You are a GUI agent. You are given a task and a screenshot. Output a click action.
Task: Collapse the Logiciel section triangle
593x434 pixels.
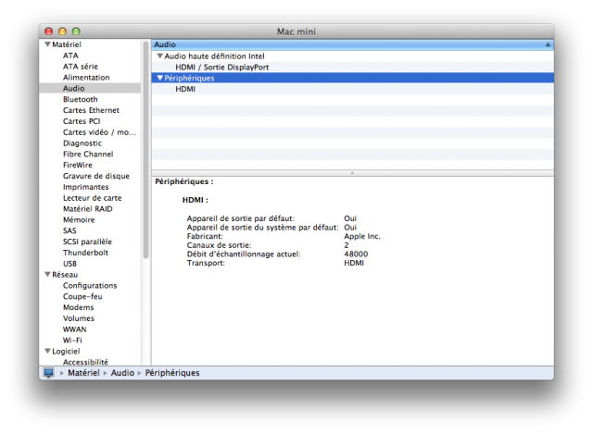pos(47,351)
